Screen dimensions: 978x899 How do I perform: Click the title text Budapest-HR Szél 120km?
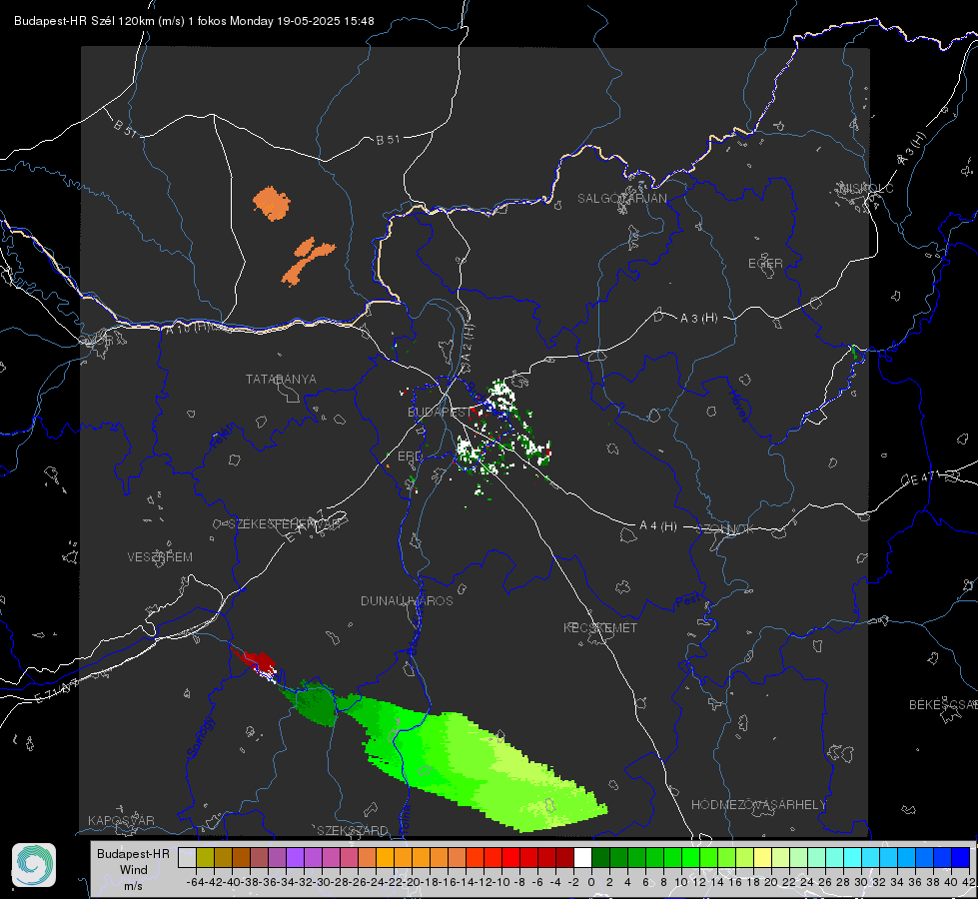(x=85, y=21)
